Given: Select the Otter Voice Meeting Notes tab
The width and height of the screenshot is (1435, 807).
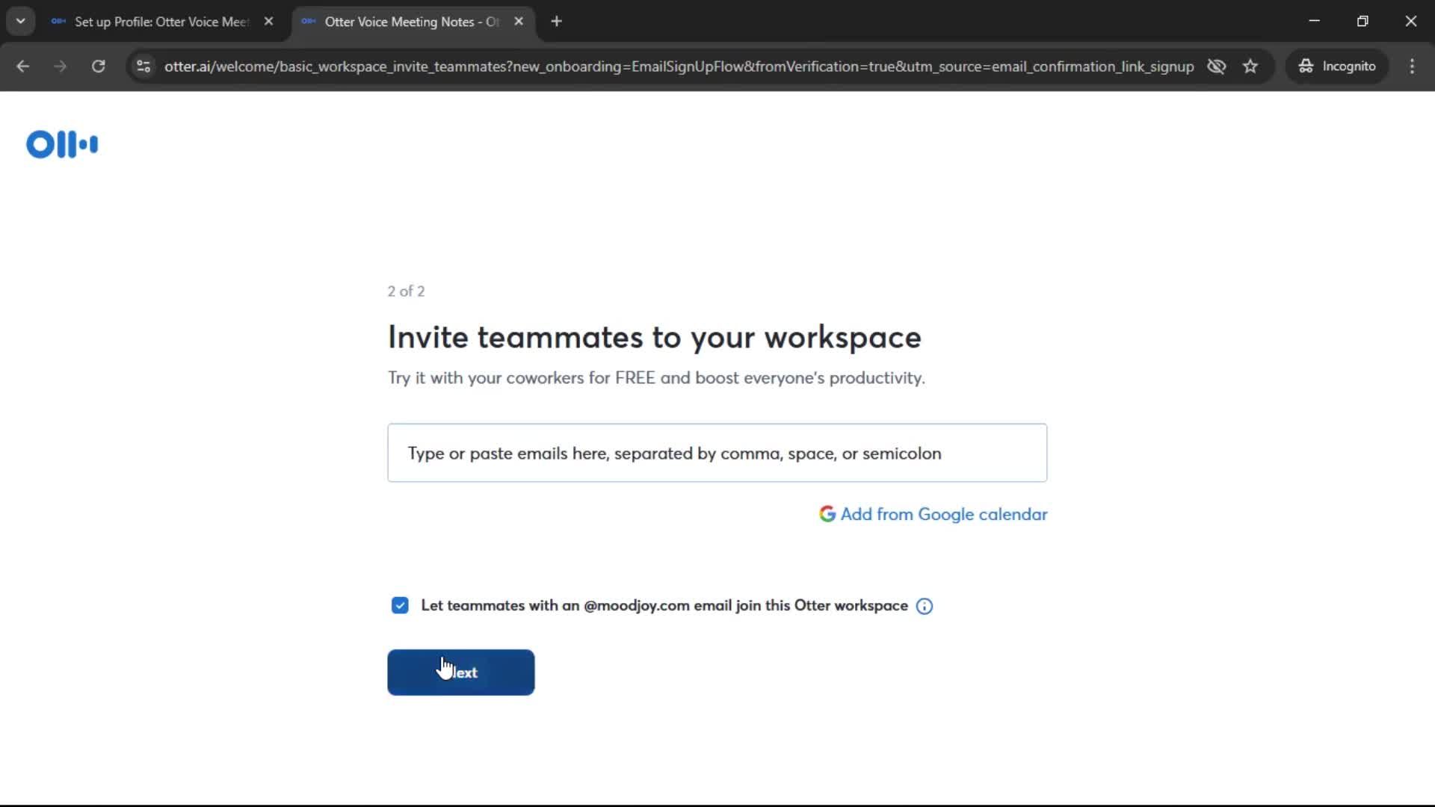Looking at the screenshot, I should 411,22.
